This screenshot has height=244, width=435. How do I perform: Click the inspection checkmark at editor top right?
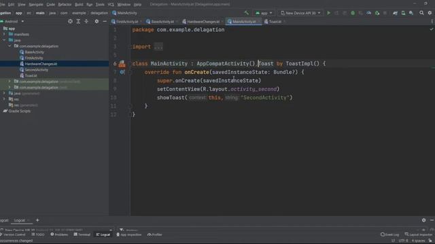click(x=432, y=29)
